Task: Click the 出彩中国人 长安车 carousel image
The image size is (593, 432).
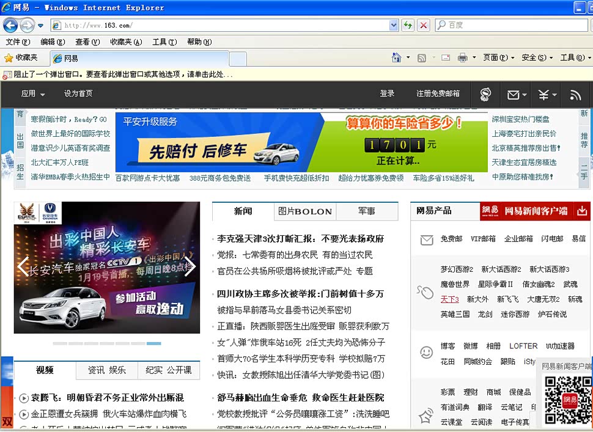Action: point(107,268)
